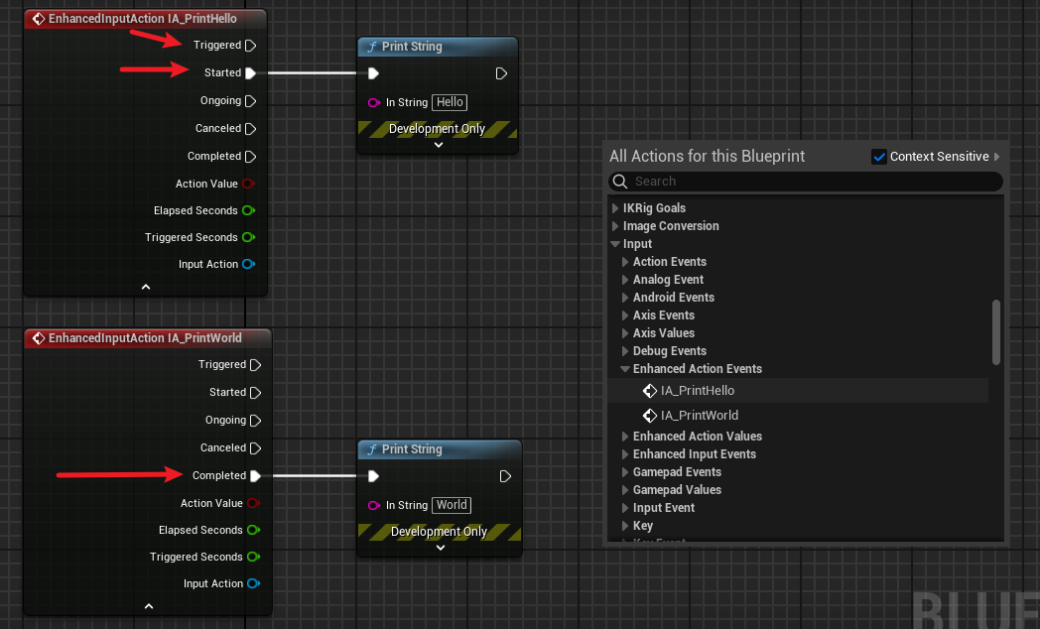Click the Hello In String value box
The width and height of the screenshot is (1040, 629).
[x=450, y=102]
